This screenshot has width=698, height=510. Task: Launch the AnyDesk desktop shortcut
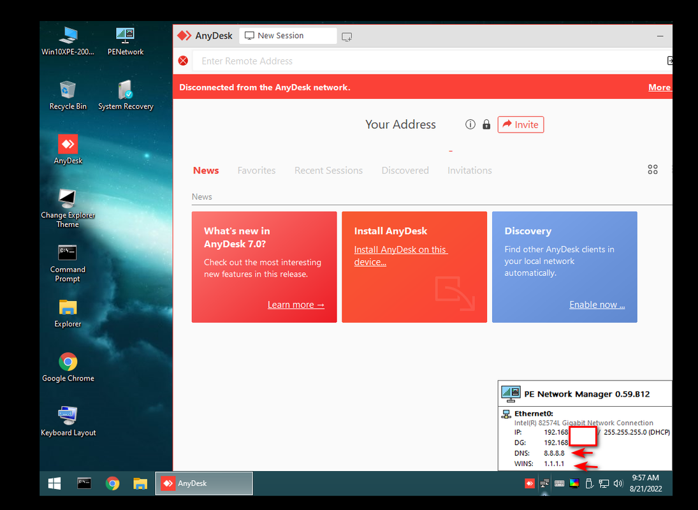coord(68,150)
